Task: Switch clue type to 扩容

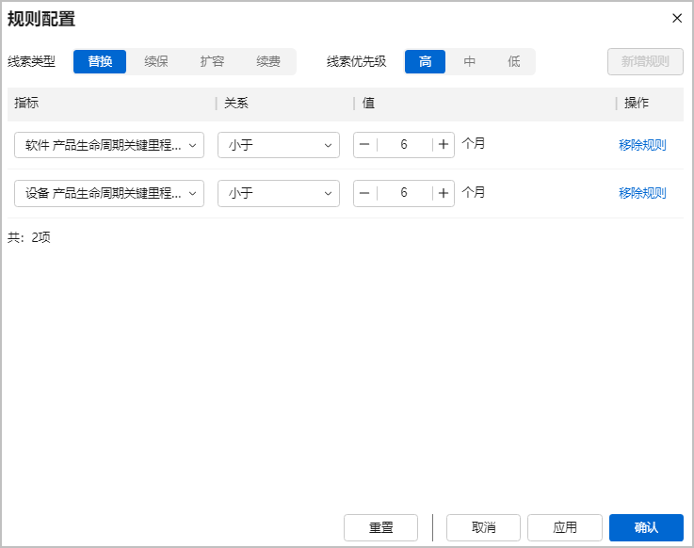Action: point(212,62)
